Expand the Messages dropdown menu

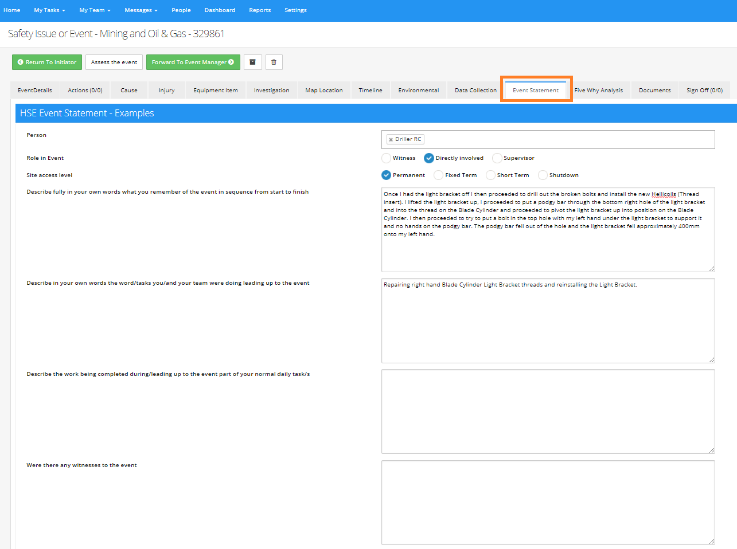point(141,10)
